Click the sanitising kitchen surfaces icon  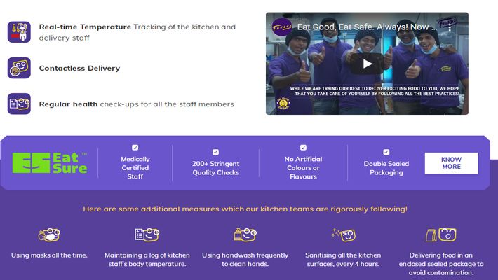(343, 234)
